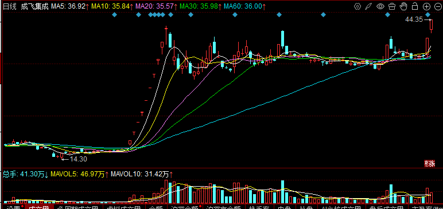Screen dimensions: 443x209
Task: Switch to the 虚拟成交量 tab
Action: point(124,207)
